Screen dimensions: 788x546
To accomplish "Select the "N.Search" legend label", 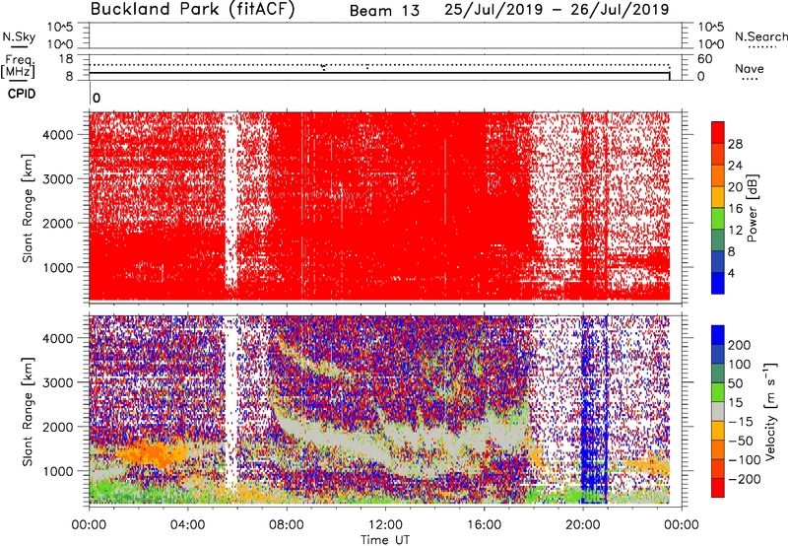I will [760, 36].
